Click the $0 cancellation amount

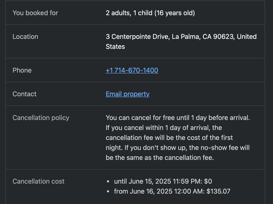pyautogui.click(x=208, y=181)
